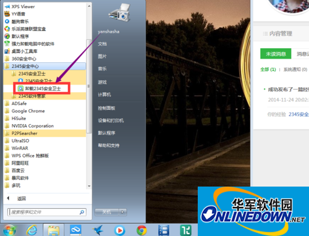Open the 成功发布了一篇 message
309x236 pixels.
(289, 90)
